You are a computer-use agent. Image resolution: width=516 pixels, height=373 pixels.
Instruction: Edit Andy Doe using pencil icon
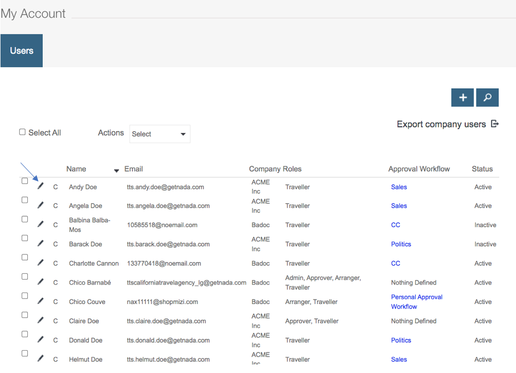click(40, 186)
